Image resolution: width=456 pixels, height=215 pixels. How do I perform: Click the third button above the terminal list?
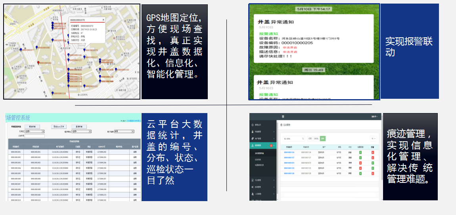79,127
